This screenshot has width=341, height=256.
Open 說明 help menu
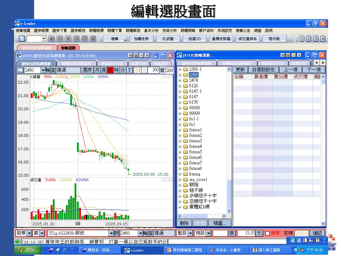[269, 31]
